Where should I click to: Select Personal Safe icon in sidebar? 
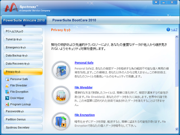tap(7, 79)
